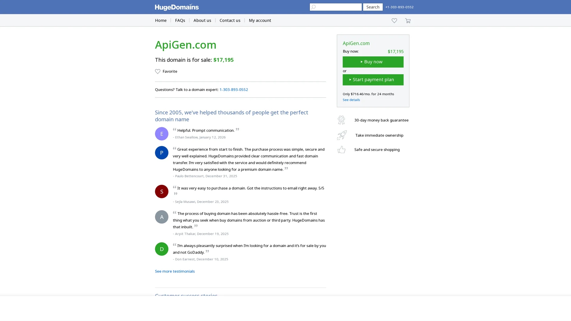
Task: Go to the Home menu item
Action: click(161, 20)
